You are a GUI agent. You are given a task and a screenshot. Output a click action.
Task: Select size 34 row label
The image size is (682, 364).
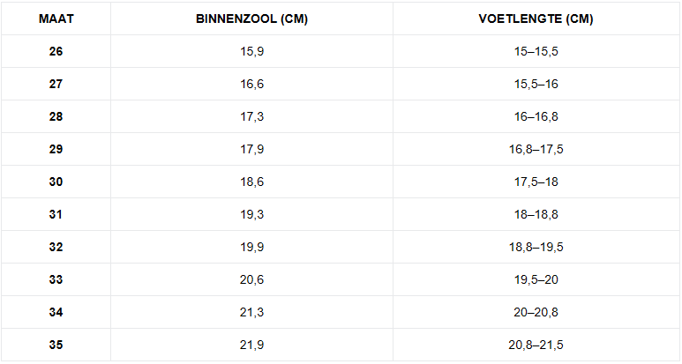[56, 312]
